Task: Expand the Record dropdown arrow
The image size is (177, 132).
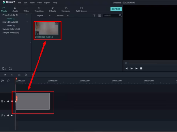Action: (x=68, y=15)
